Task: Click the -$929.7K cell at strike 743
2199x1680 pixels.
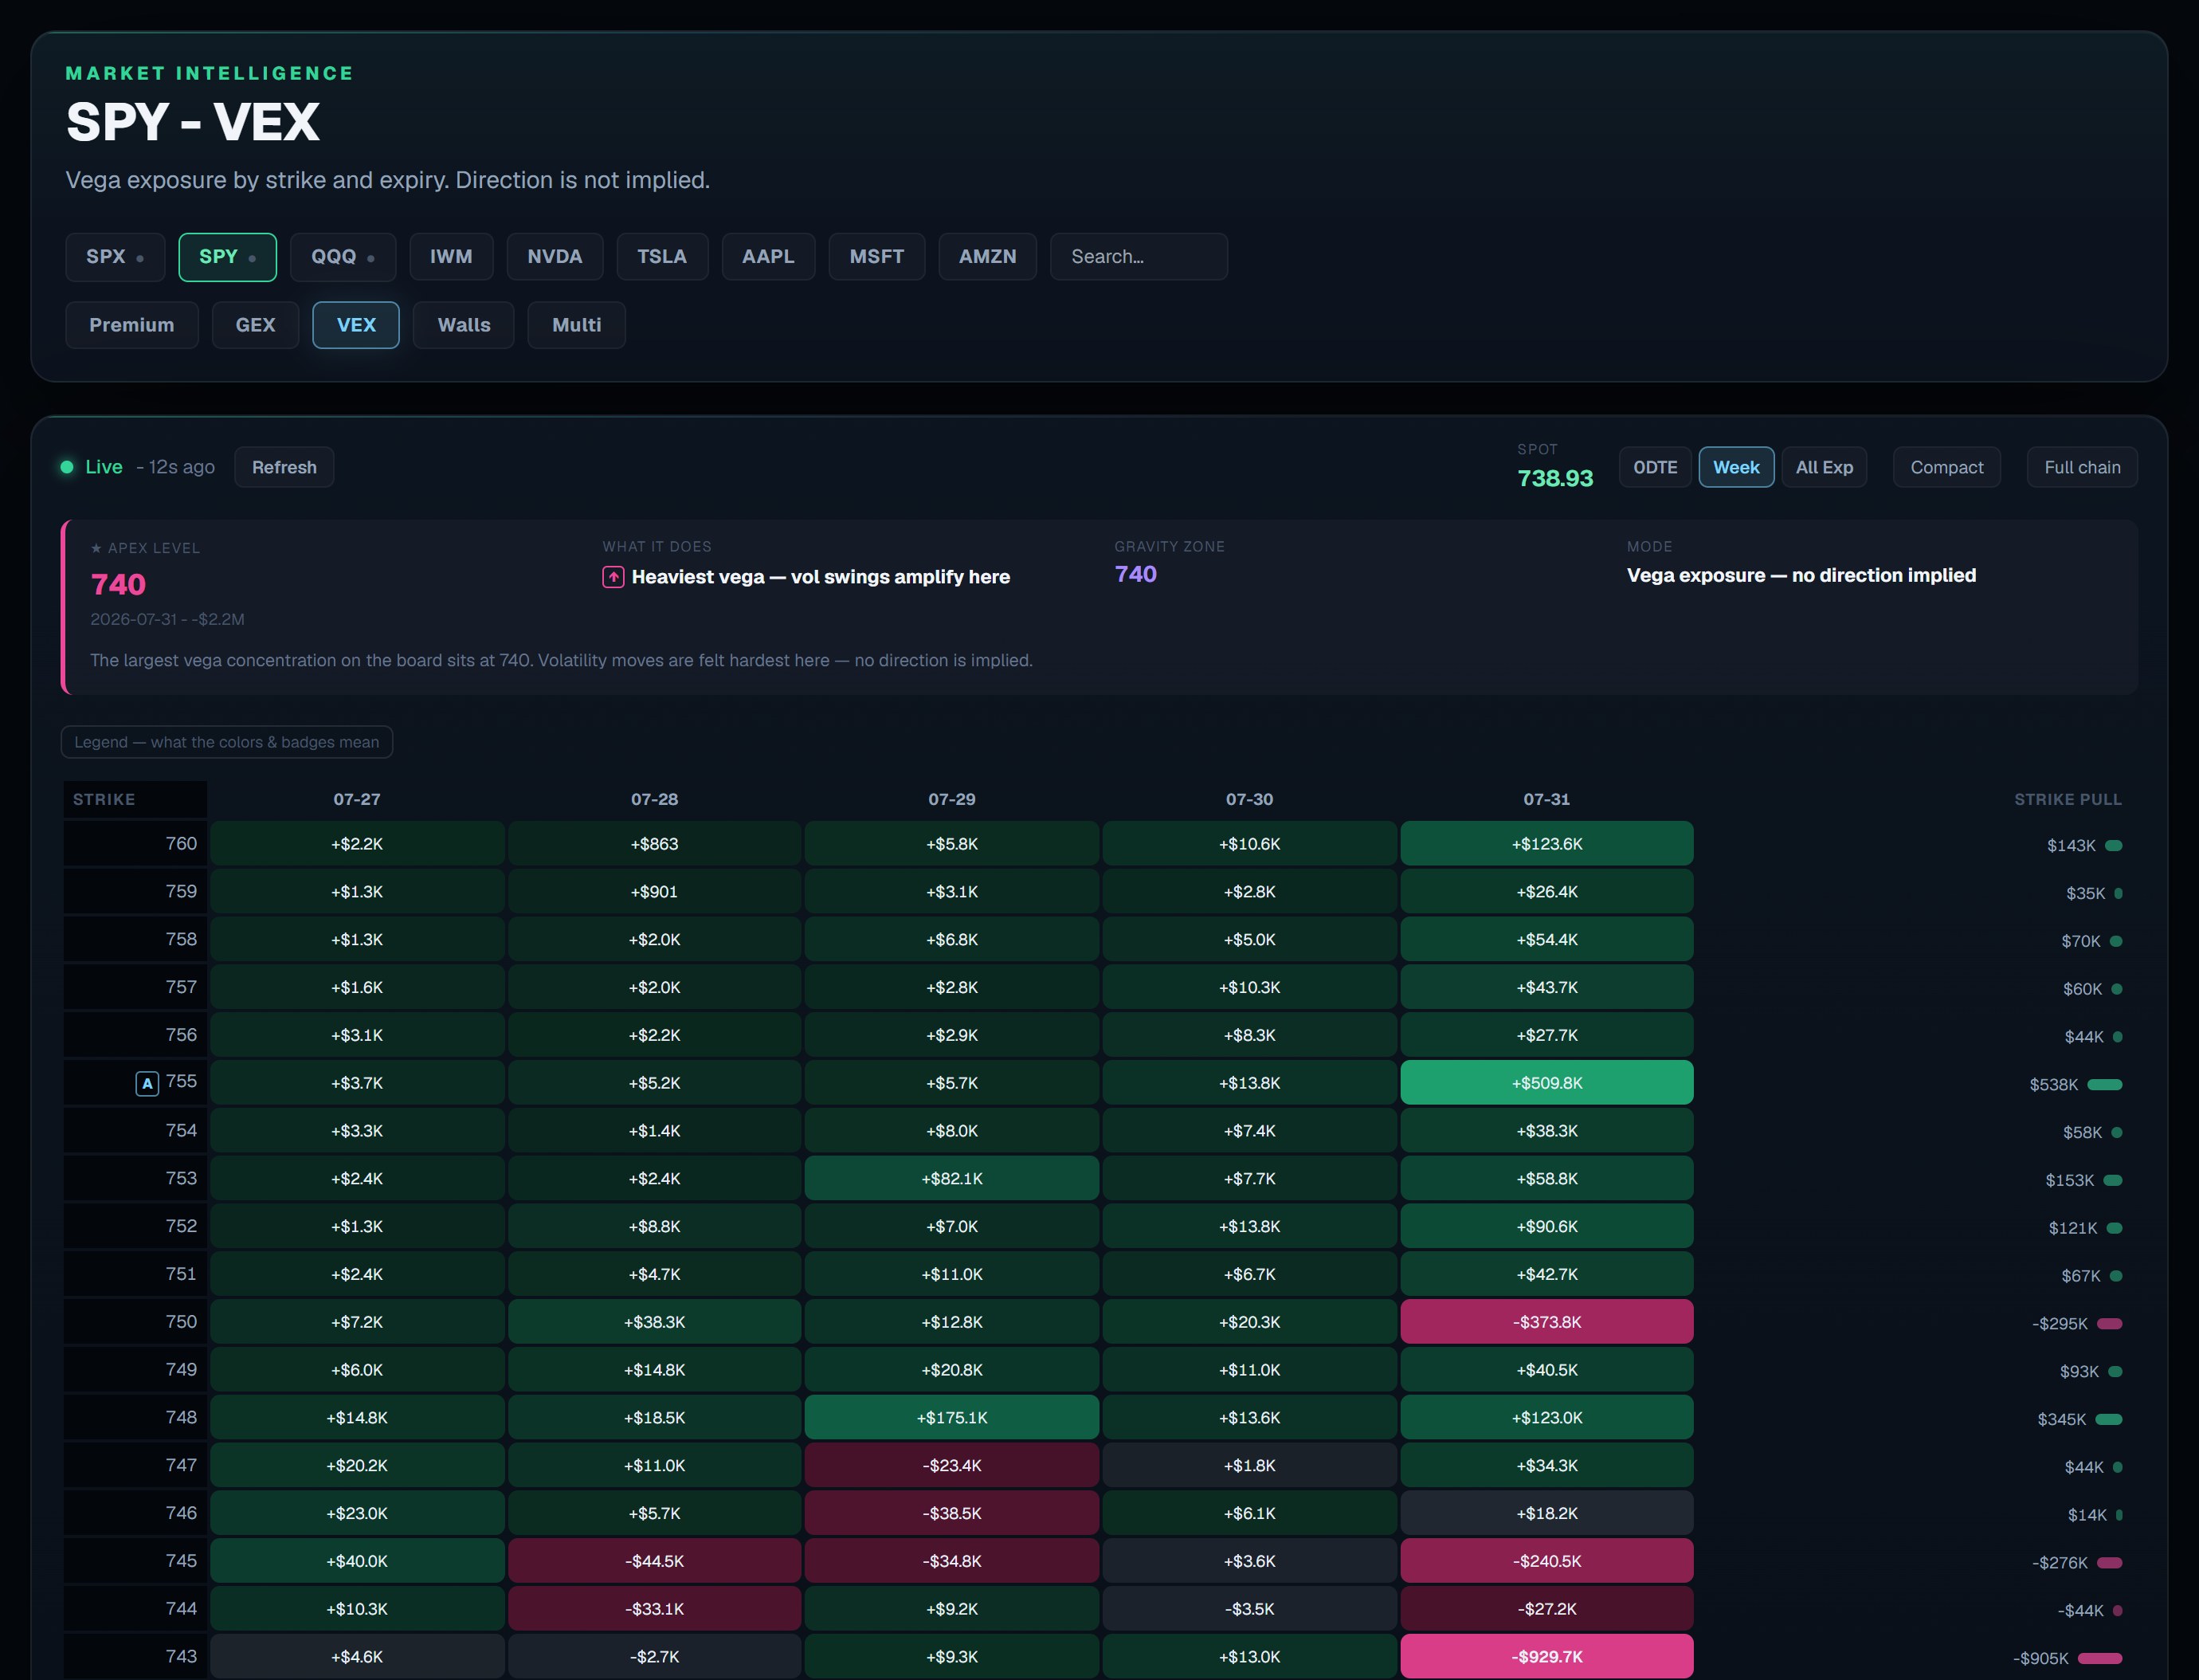Action: tap(1546, 1657)
